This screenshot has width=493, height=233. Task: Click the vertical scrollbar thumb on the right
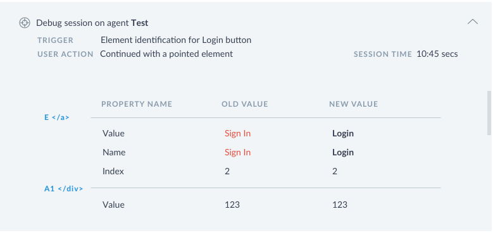coord(489,113)
